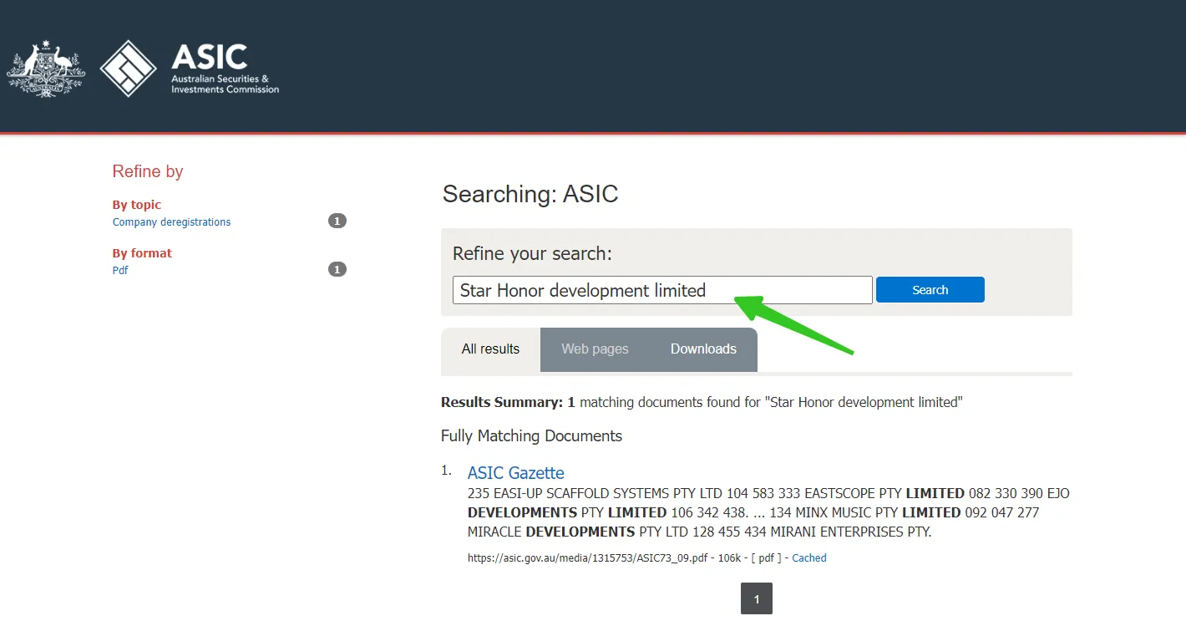
Task: Open the ASIC Gazette search result
Action: [515, 473]
